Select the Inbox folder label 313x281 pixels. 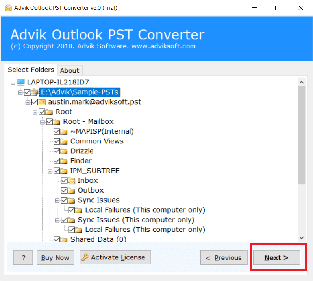click(x=88, y=180)
